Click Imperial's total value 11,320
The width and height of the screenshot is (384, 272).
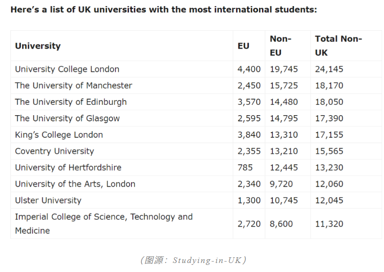click(x=329, y=224)
